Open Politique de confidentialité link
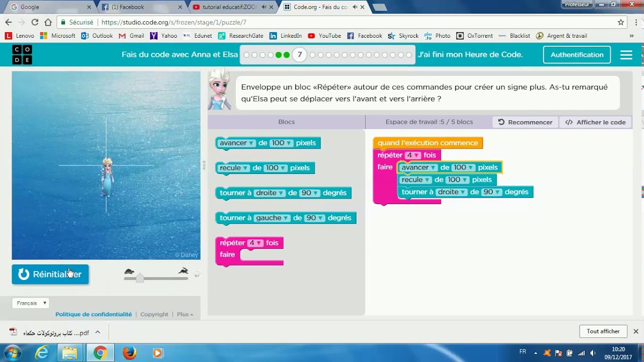 pyautogui.click(x=94, y=314)
